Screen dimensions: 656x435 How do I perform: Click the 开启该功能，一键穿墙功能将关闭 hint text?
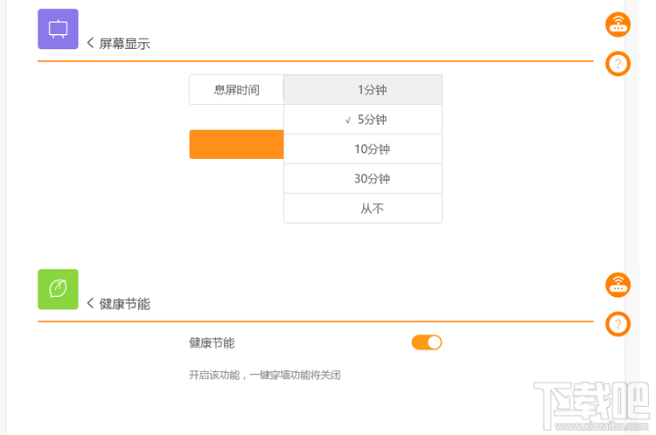[265, 376]
